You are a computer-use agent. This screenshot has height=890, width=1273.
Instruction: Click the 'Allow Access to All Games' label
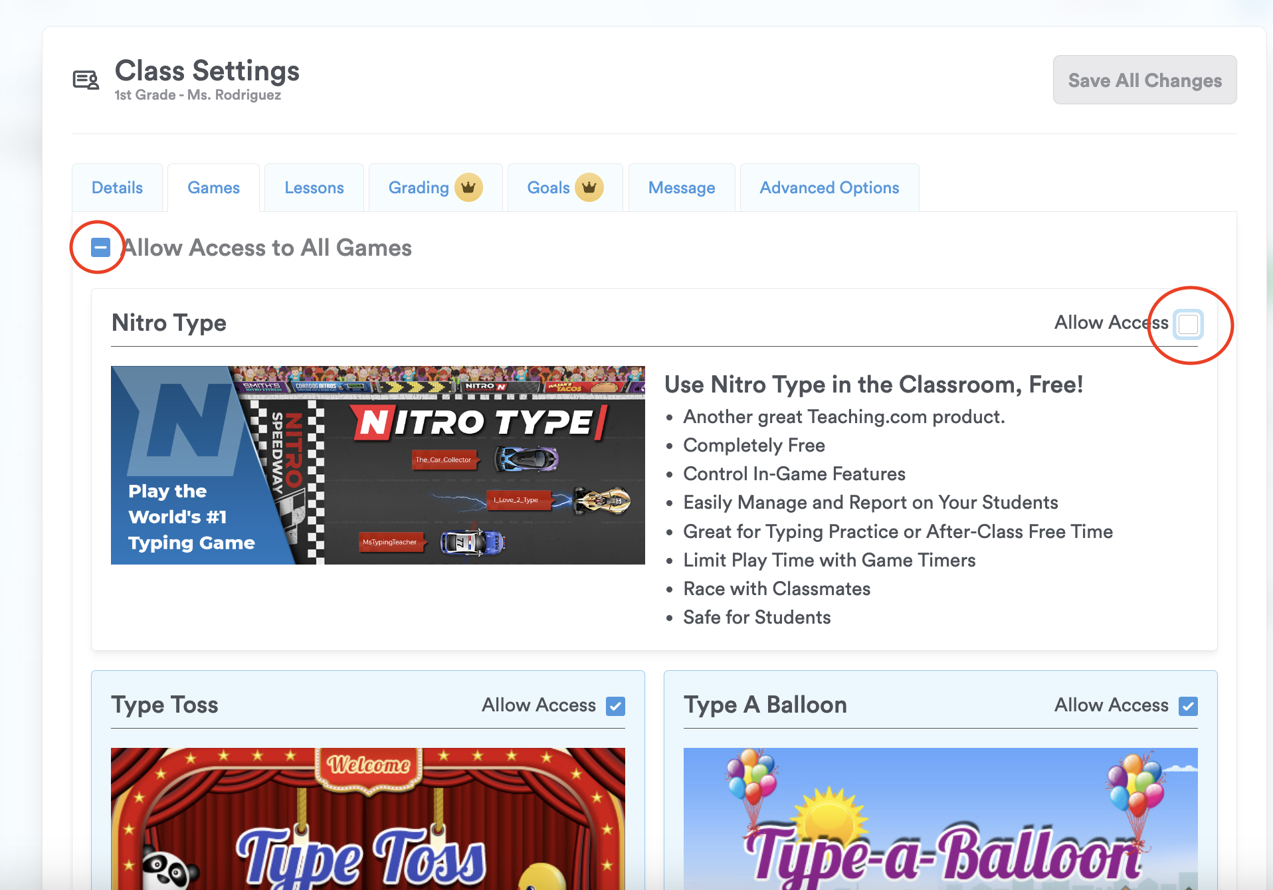click(267, 248)
